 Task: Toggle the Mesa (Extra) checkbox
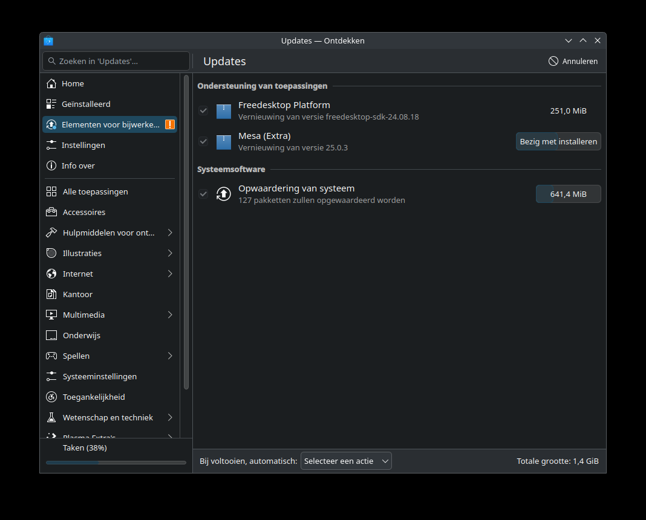203,141
